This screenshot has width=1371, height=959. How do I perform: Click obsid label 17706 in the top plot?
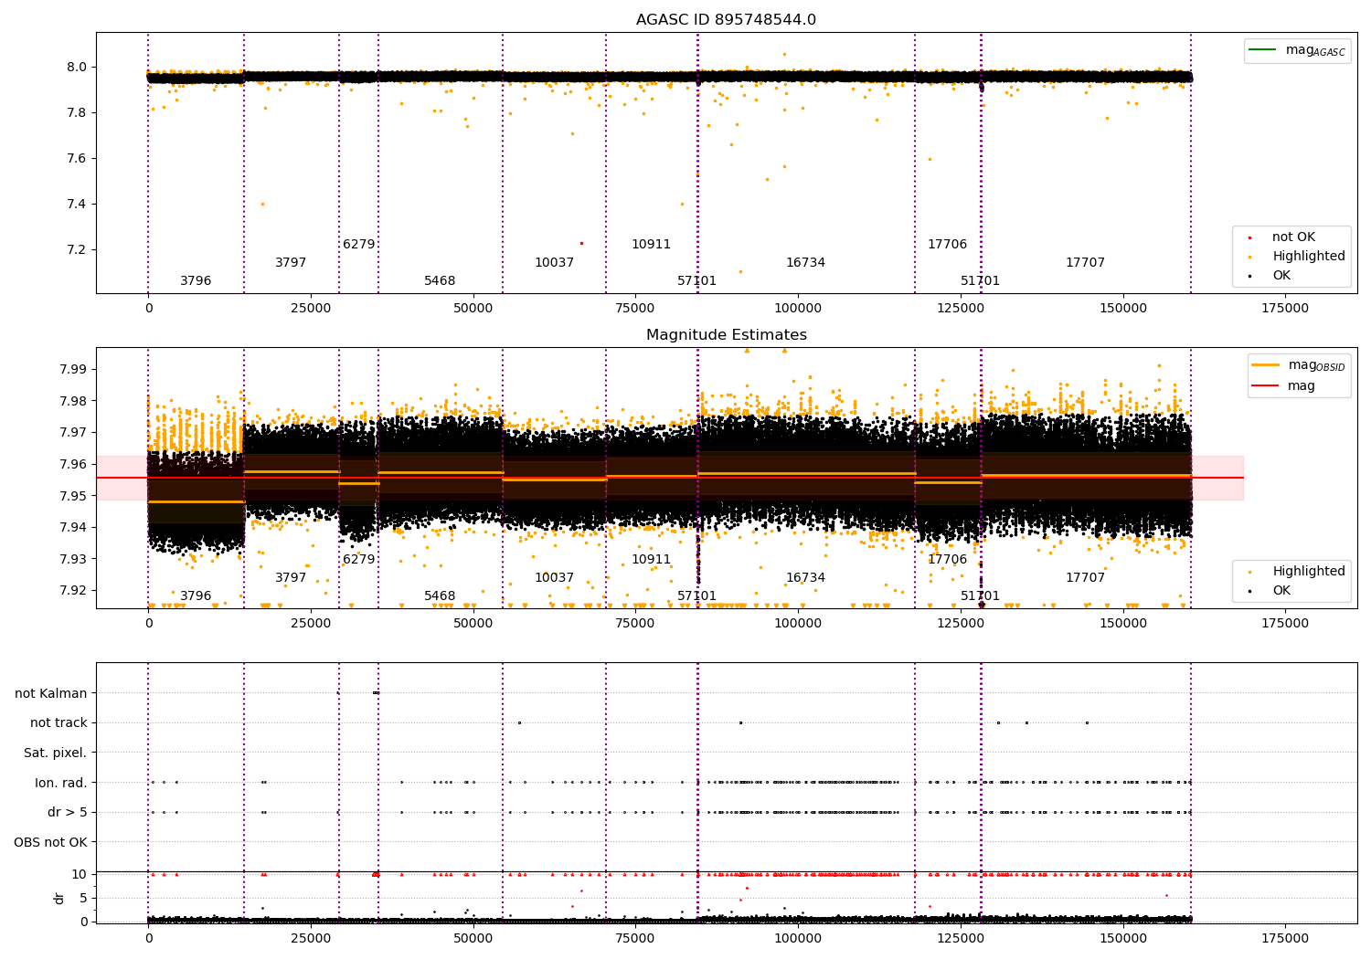948,245
